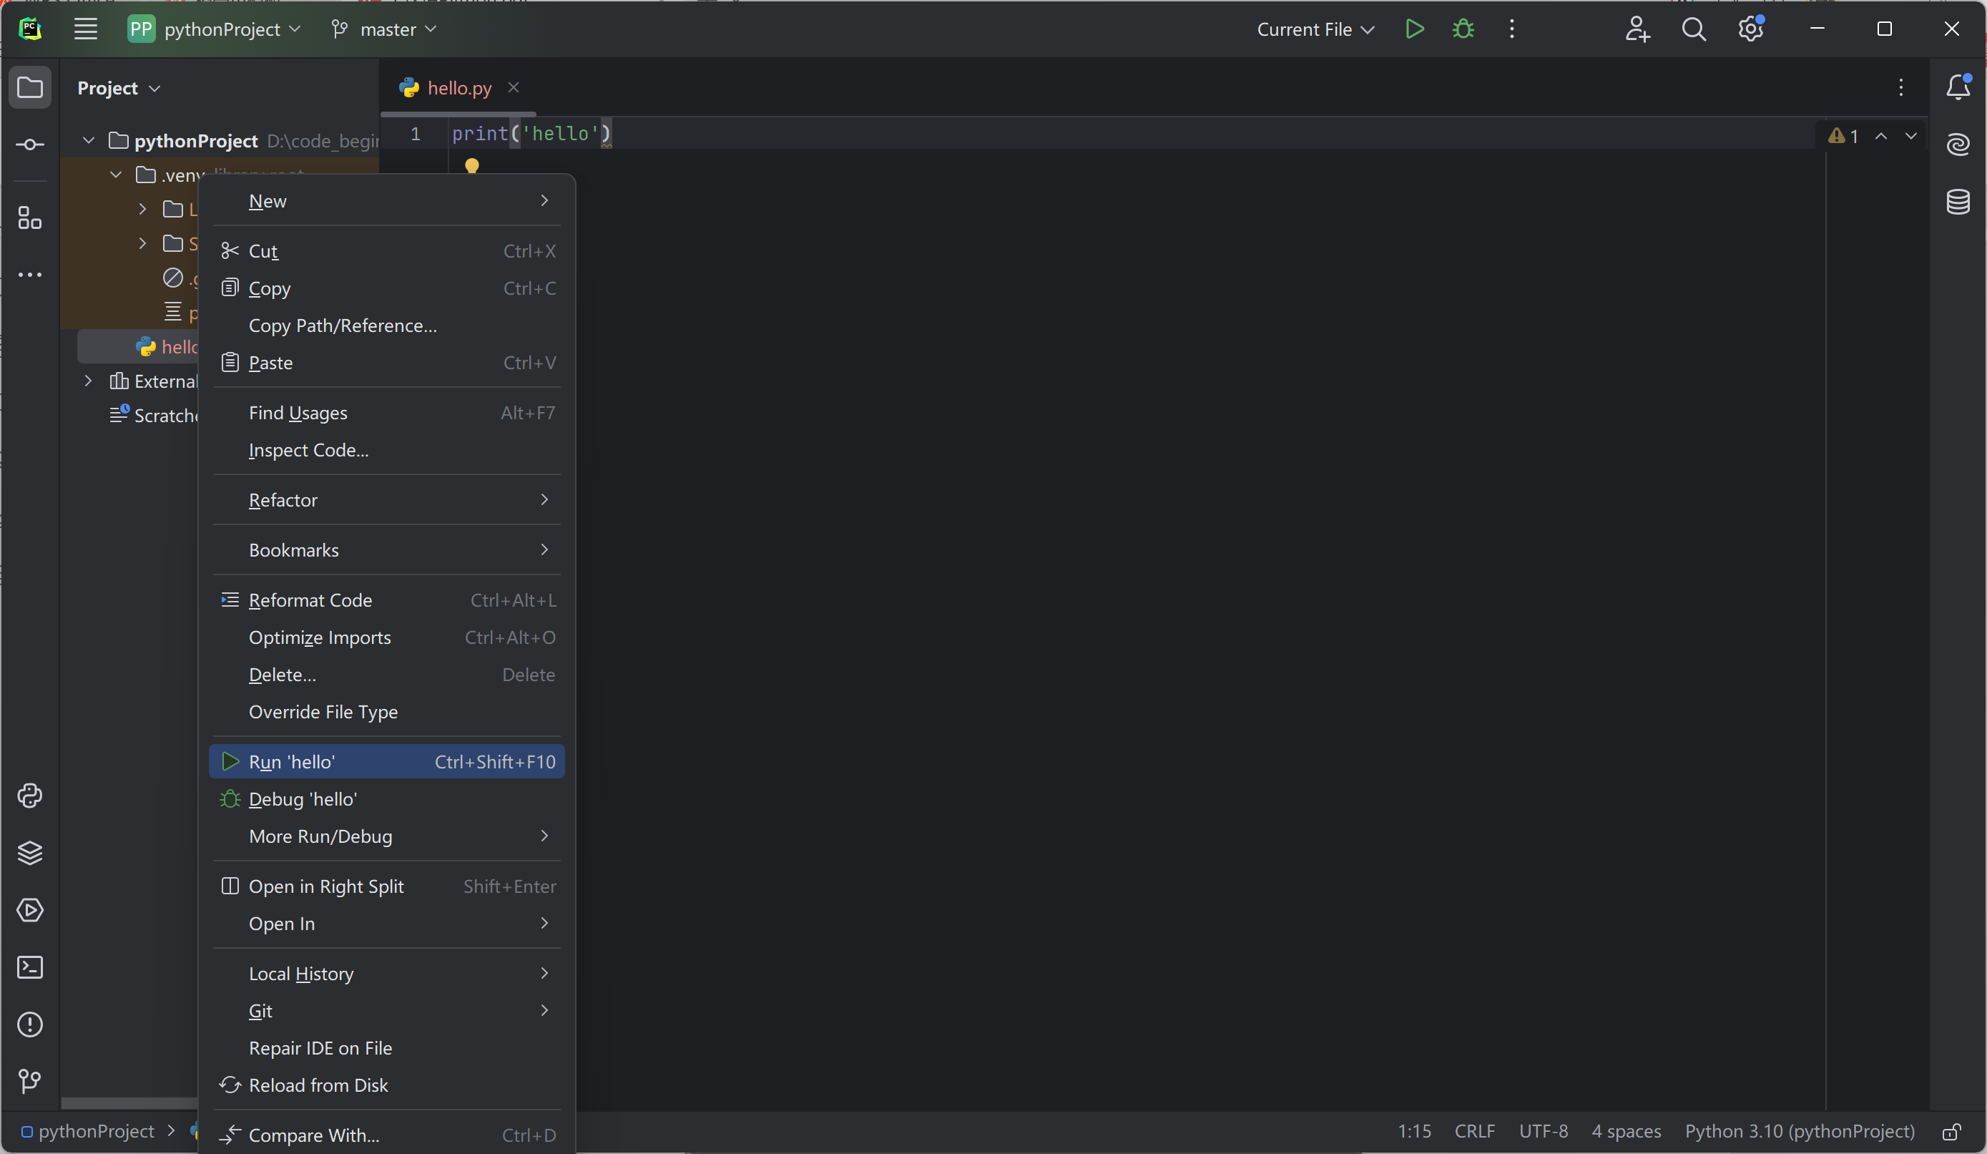Collapse the .venv folder
1987x1154 pixels.
(116, 175)
